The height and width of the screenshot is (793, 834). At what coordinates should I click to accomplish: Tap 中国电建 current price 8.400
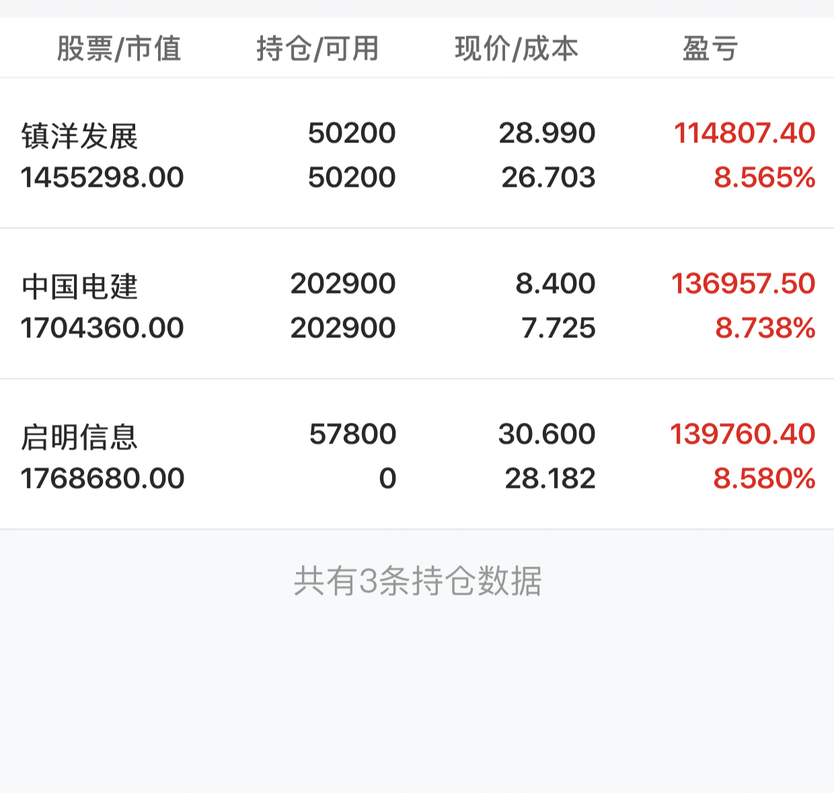[556, 284]
